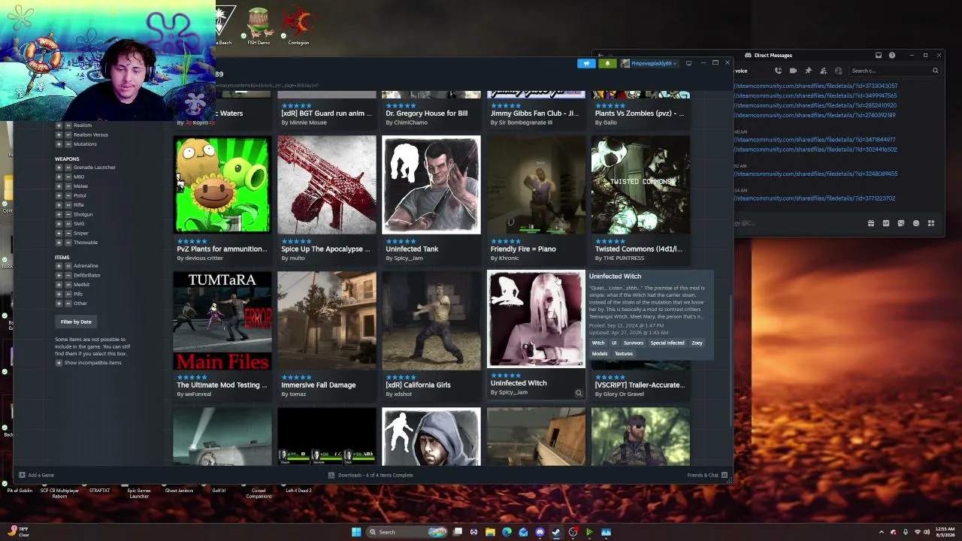Open GIF picker in Discord
The image size is (962, 541).
coord(886,223)
